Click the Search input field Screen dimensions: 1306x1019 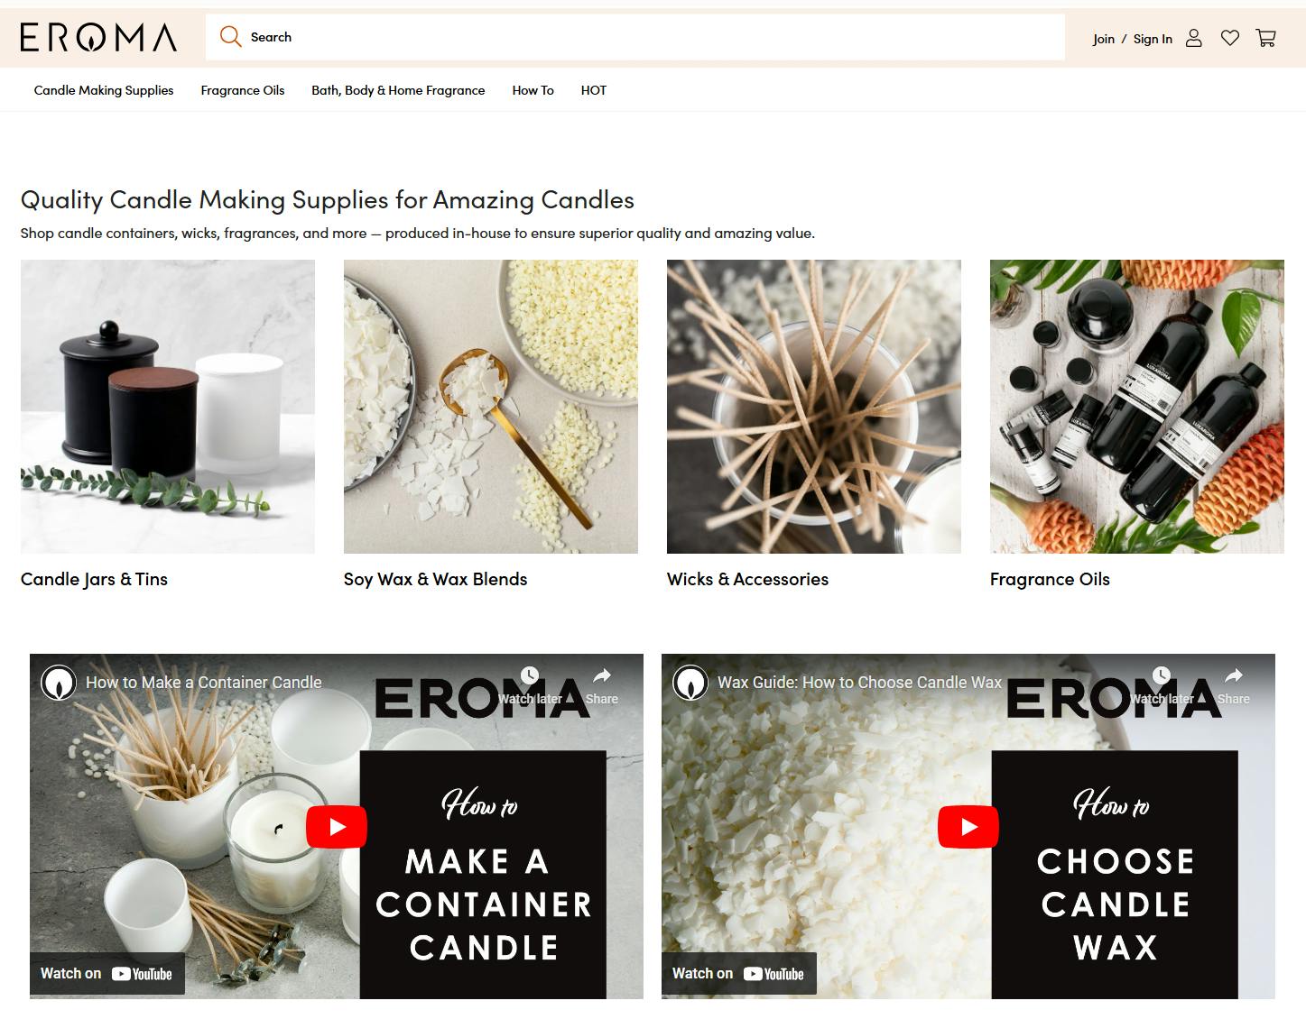tap(635, 37)
